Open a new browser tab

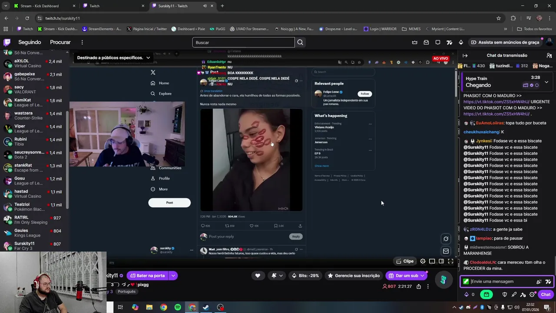222,6
